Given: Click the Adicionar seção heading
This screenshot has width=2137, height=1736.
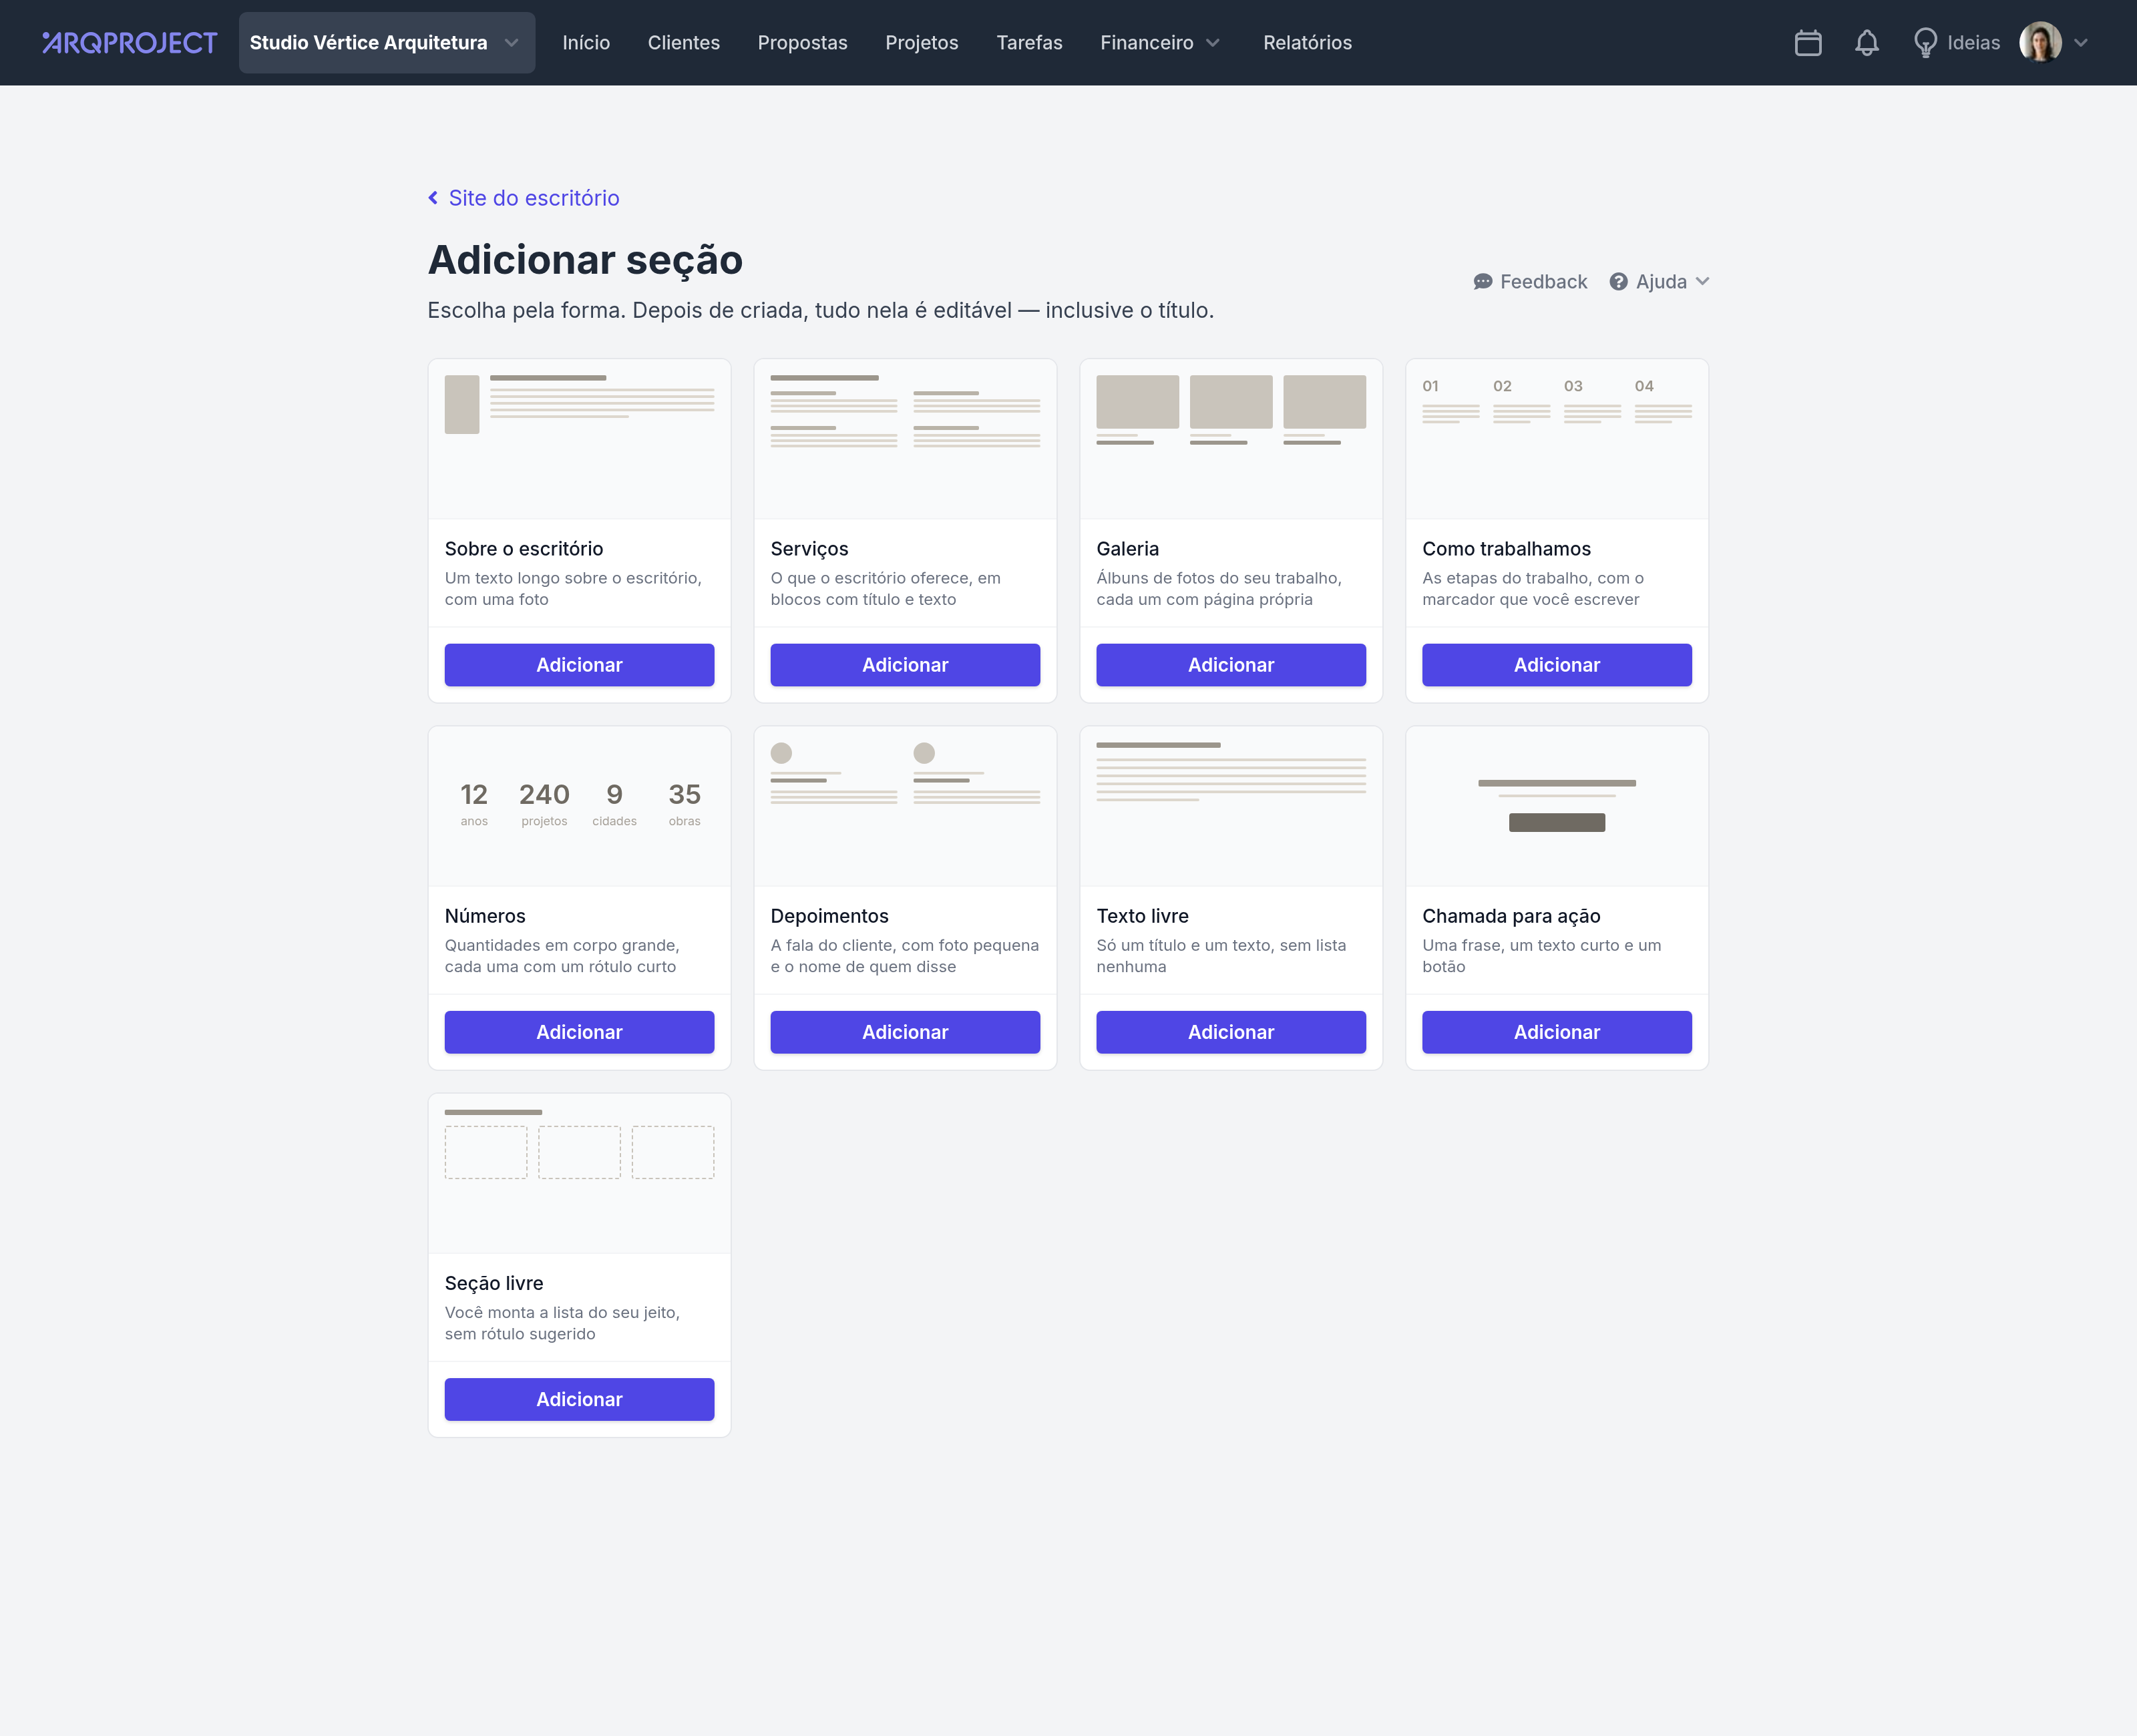Looking at the screenshot, I should [585, 260].
